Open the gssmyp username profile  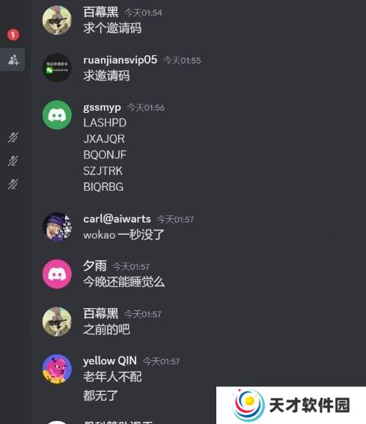[102, 108]
